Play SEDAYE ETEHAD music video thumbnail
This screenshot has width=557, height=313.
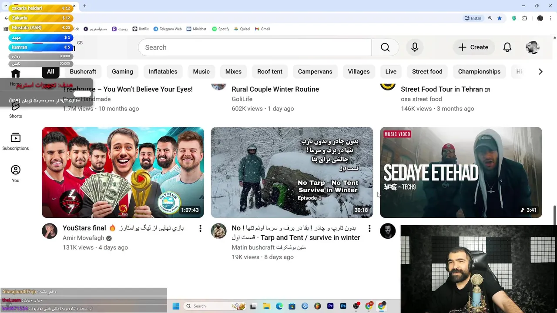click(x=461, y=172)
